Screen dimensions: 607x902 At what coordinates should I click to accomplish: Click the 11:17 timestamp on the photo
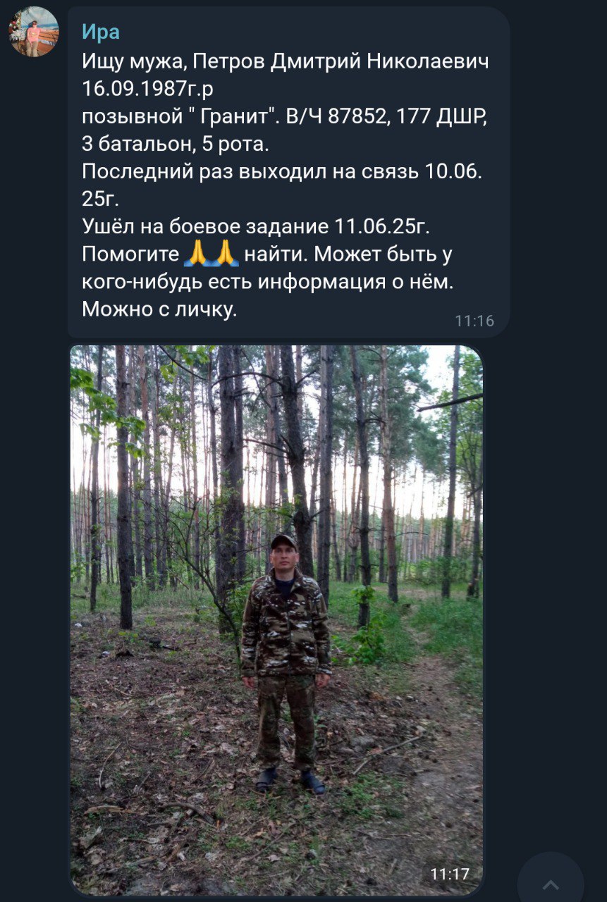449,874
